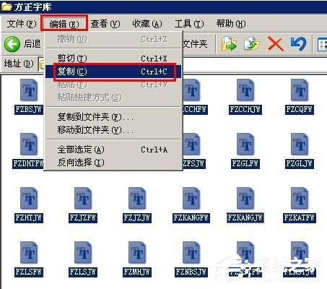Open the 查看(V) menu
327x289 pixels.
click(x=105, y=24)
